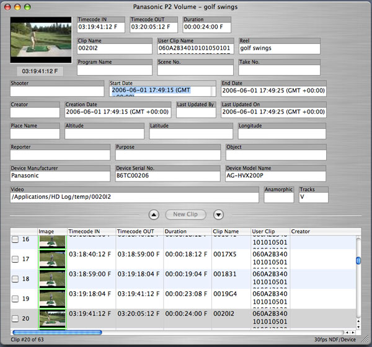Sort by Timecode IN column header

[x=92, y=232]
